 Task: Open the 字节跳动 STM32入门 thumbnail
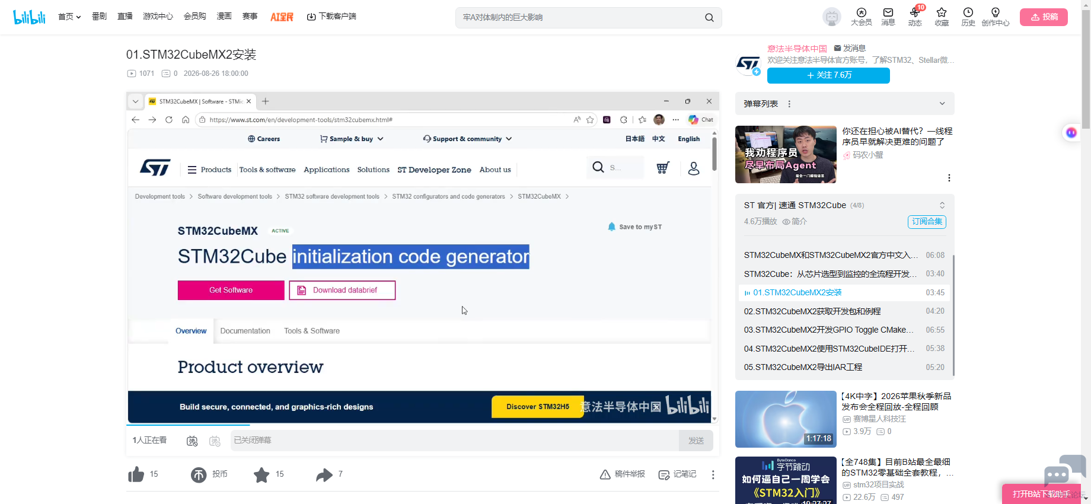786,480
